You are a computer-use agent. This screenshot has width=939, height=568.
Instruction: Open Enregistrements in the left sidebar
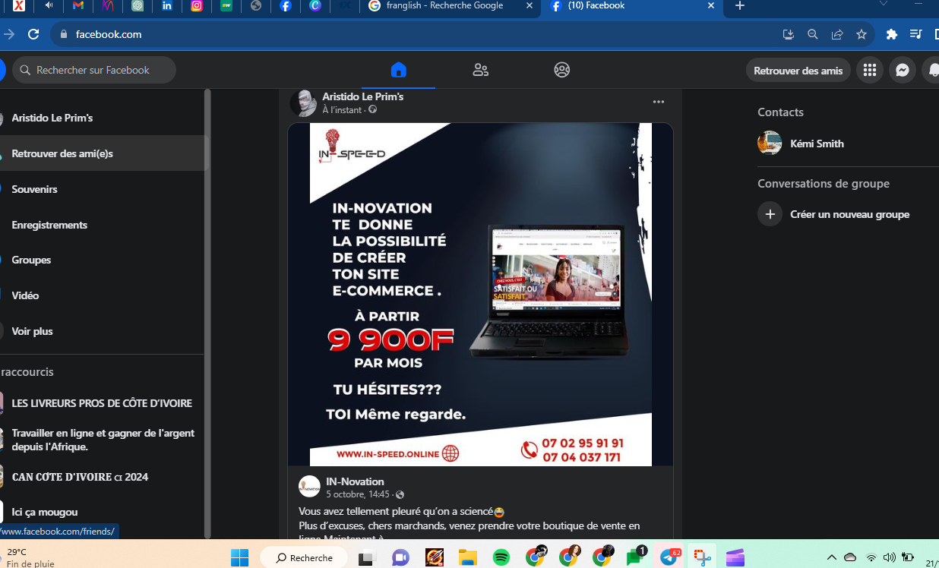click(x=49, y=225)
